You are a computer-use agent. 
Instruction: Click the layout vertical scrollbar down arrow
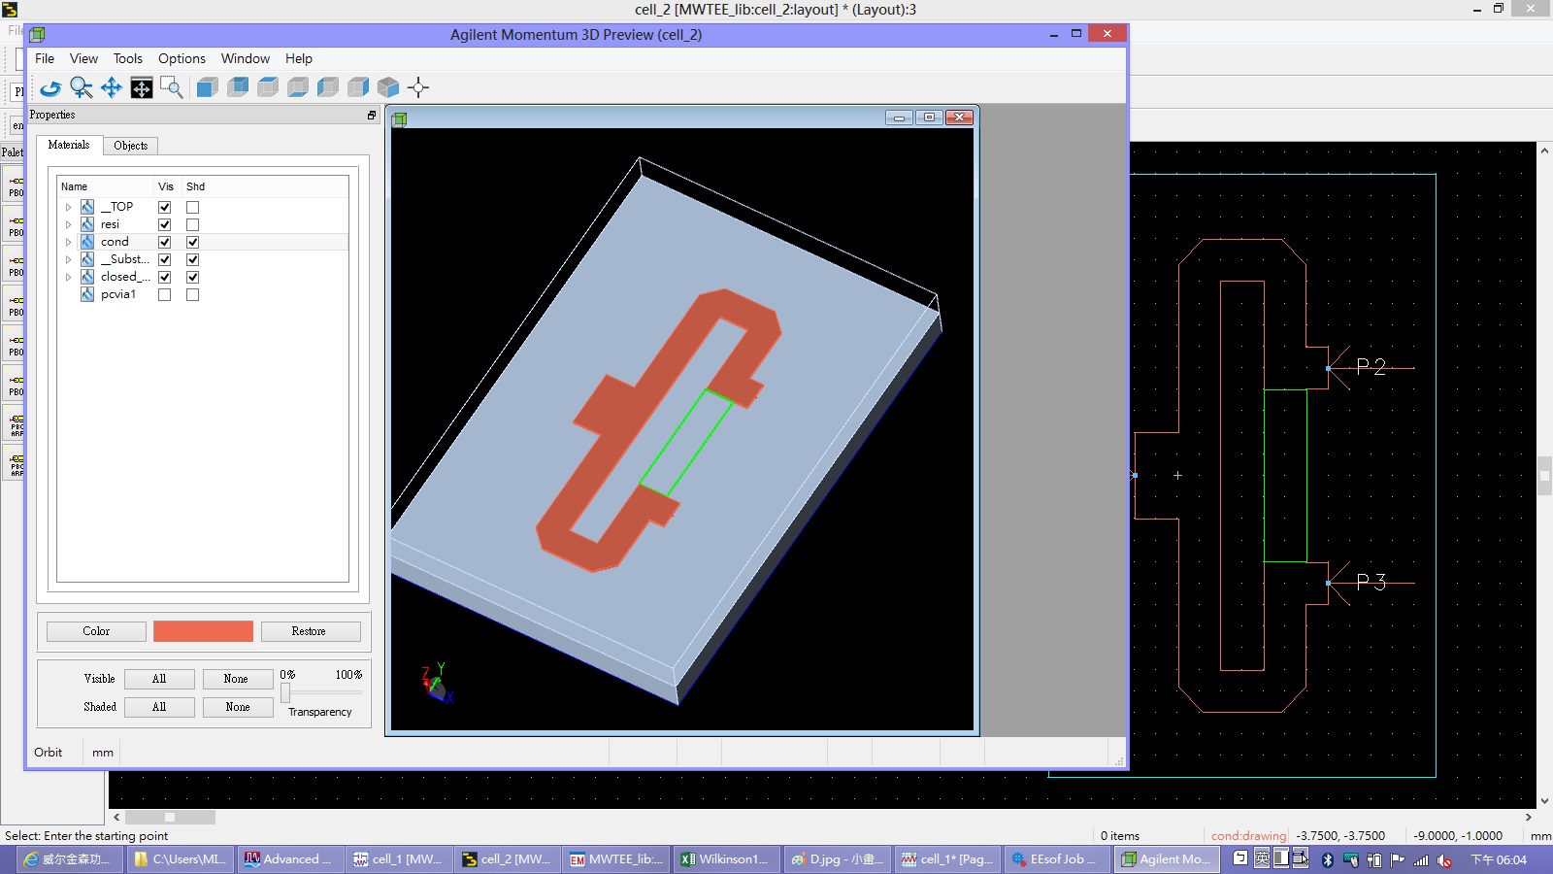click(1544, 801)
